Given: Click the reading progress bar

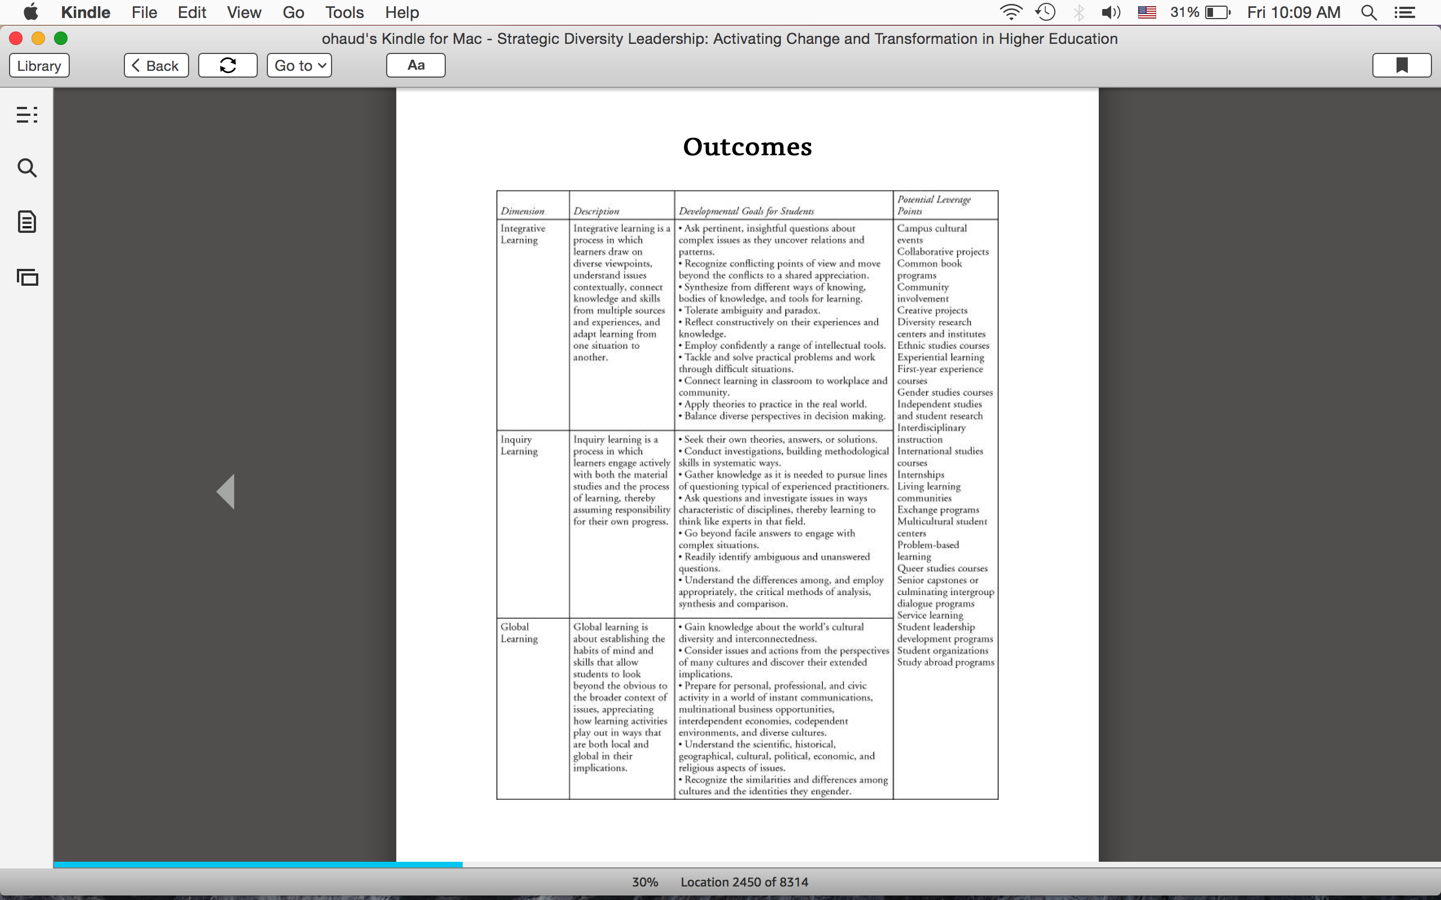Looking at the screenshot, I should coord(747,865).
